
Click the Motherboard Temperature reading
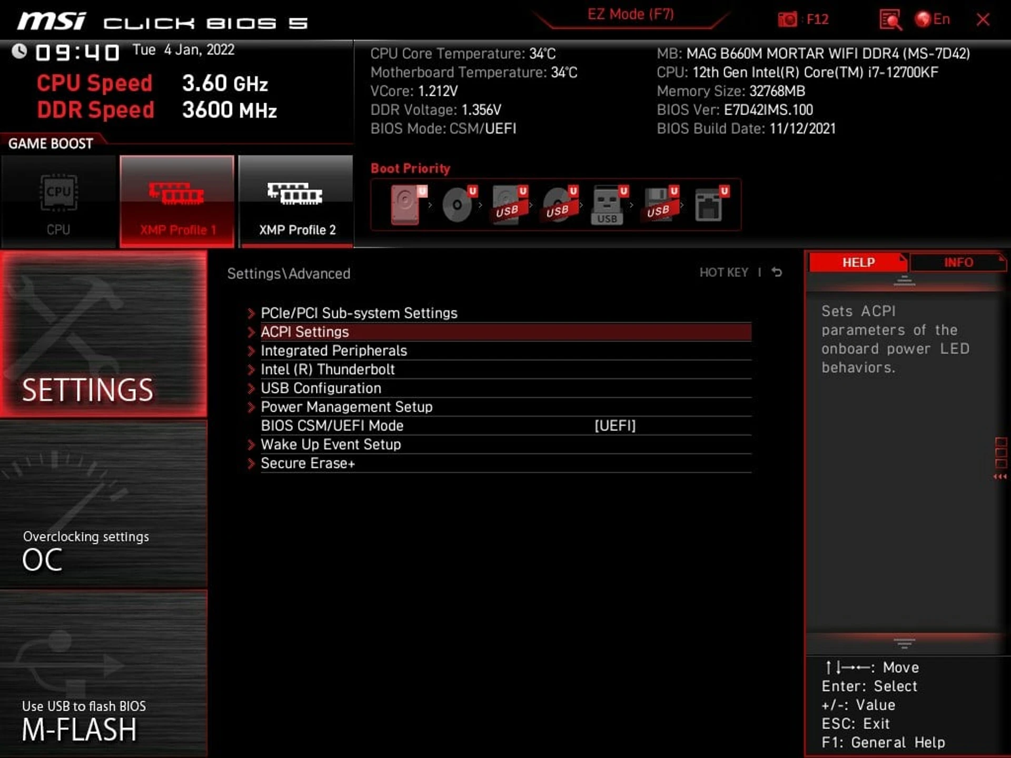[474, 72]
